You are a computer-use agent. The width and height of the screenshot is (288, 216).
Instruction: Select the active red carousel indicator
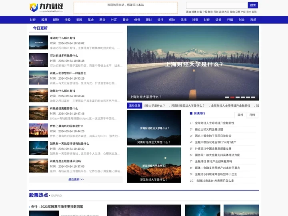click(x=232, y=97)
